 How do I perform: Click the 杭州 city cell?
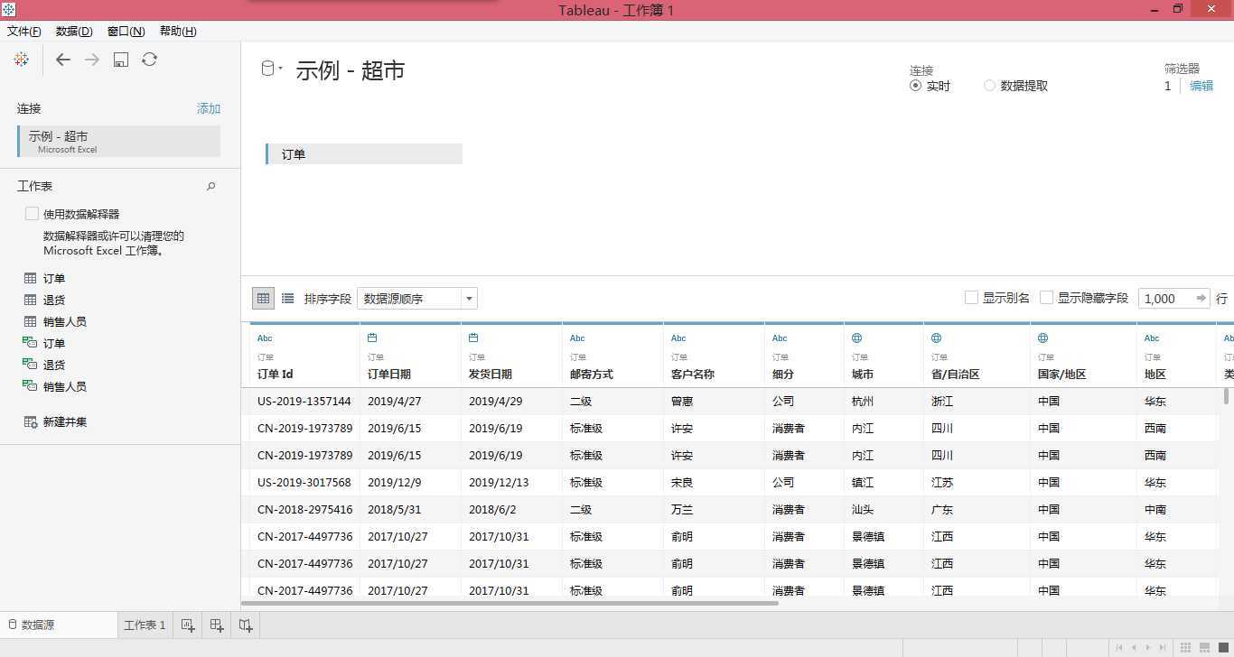click(883, 402)
